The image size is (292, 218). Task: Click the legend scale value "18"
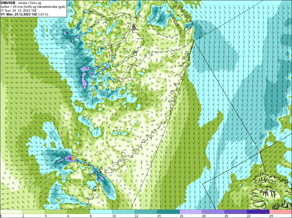[204, 216]
